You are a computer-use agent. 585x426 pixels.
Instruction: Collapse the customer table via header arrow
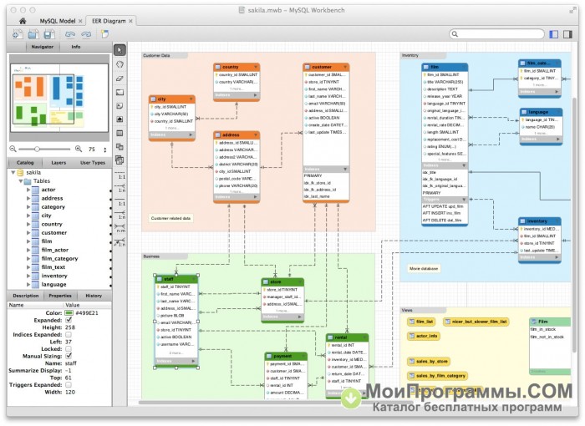345,67
